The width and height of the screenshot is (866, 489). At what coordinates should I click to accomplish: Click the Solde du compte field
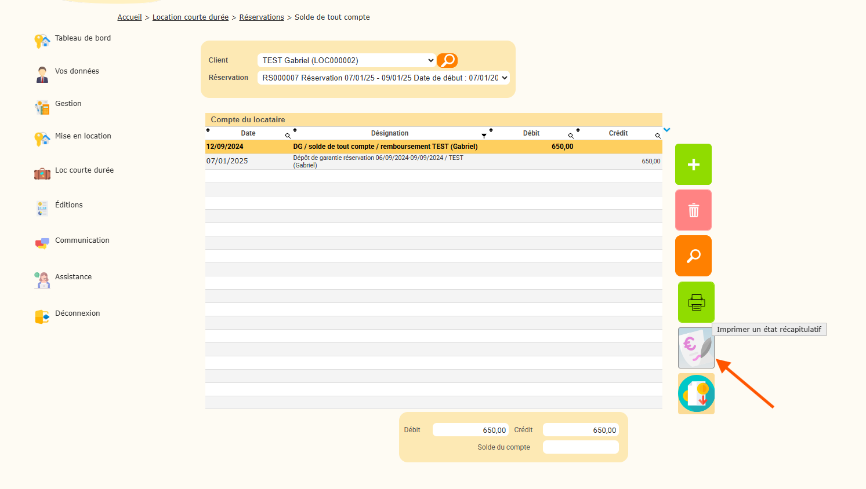click(x=581, y=447)
